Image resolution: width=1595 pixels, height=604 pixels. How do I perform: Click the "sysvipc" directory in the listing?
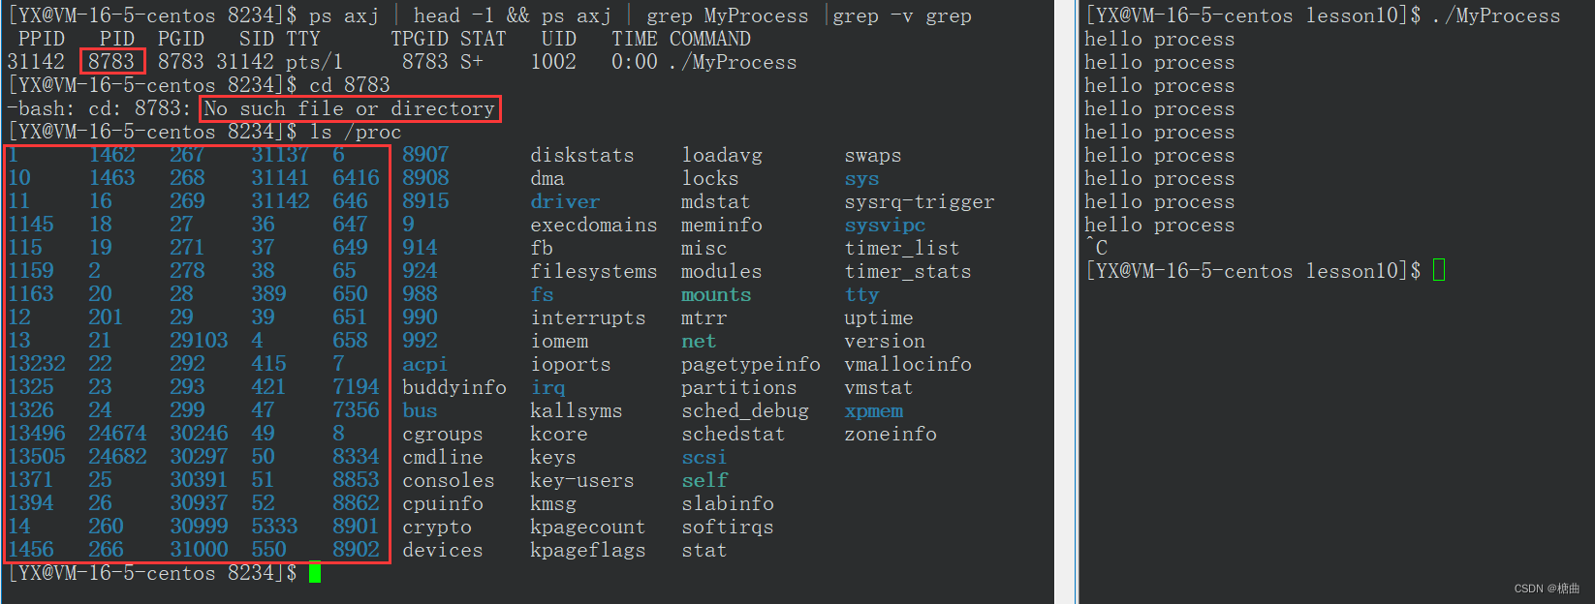pyautogui.click(x=885, y=225)
